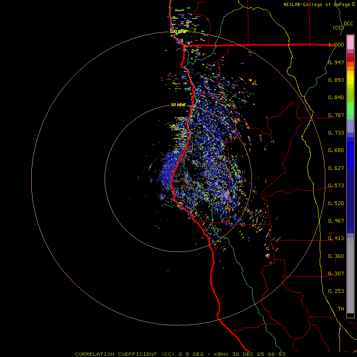Viewport: 357px width, 357px height.
Task: Click the 08:53 timestamp
Action: pos(276,354)
